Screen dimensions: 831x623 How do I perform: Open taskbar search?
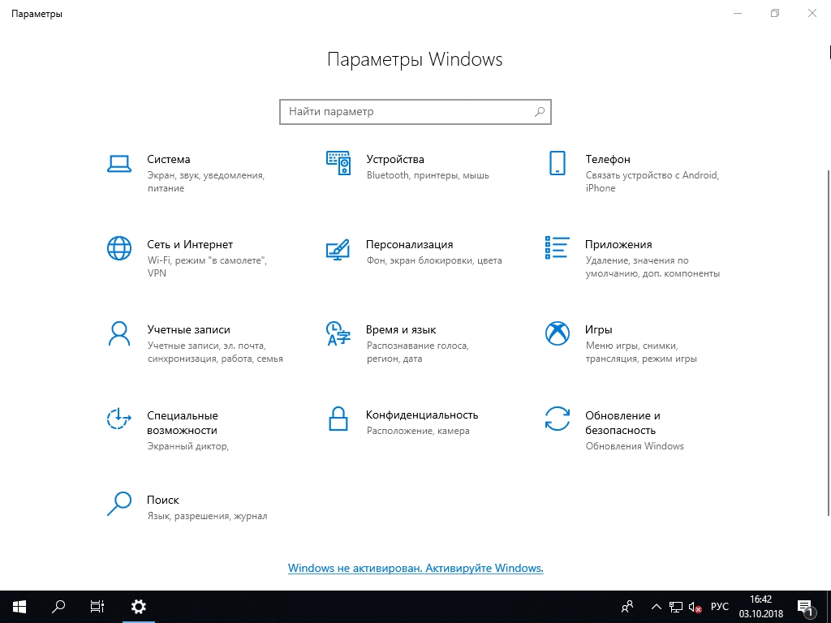(58, 607)
